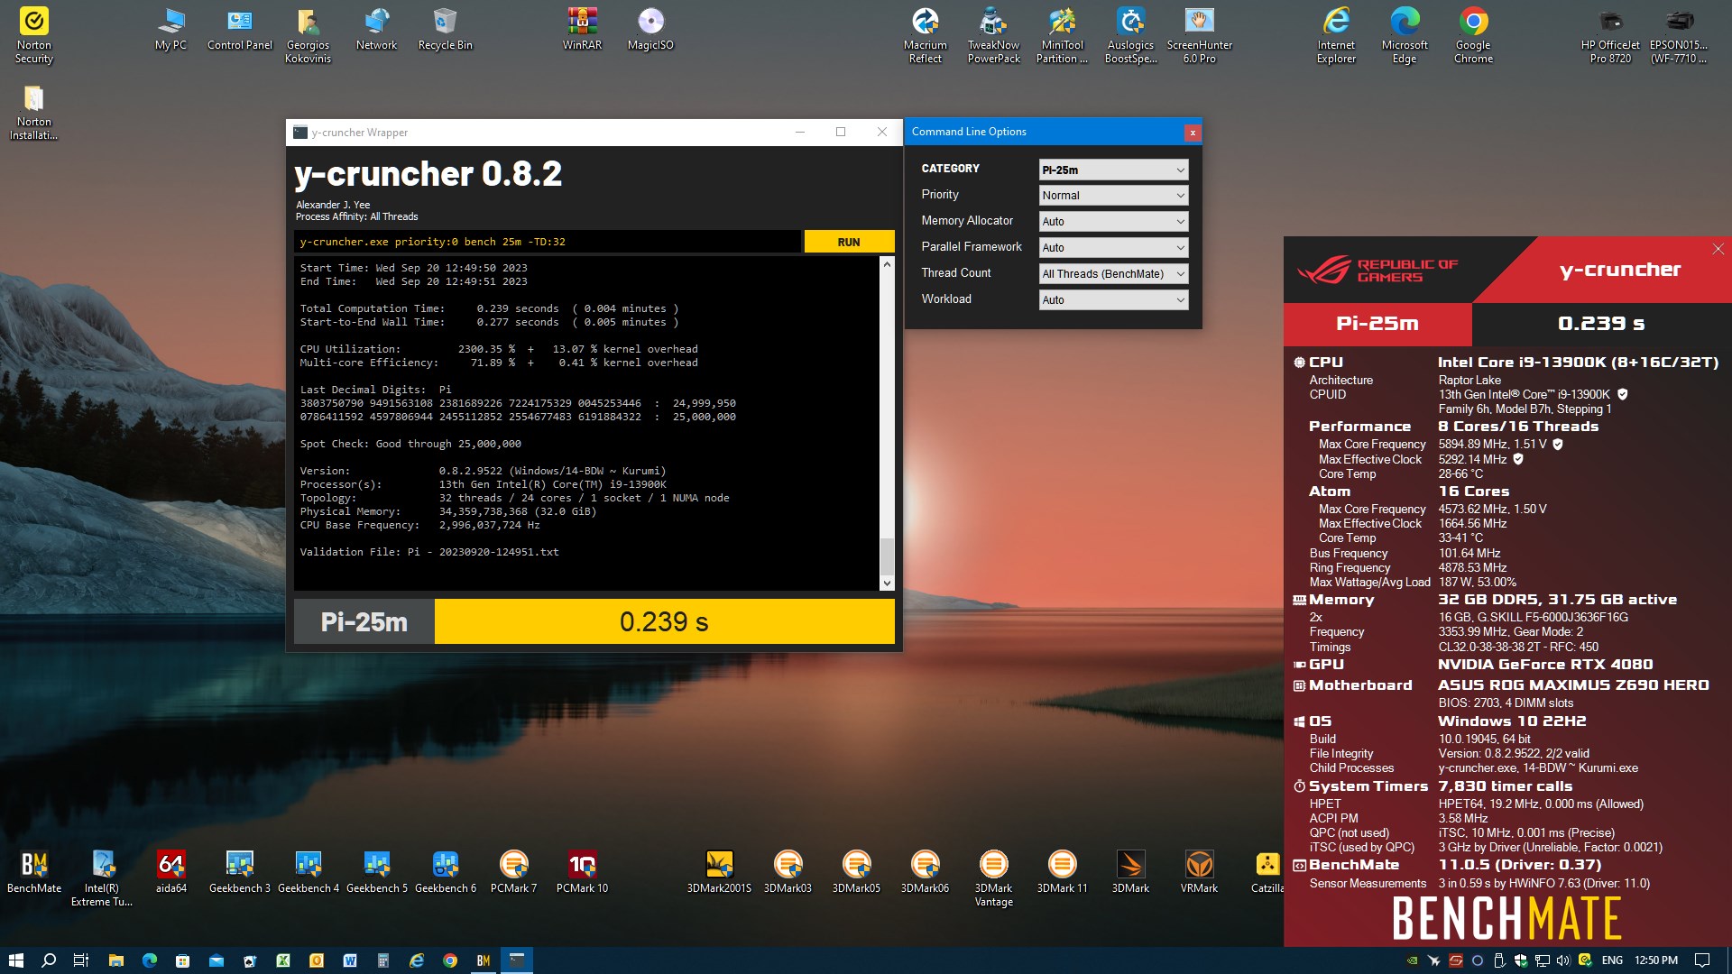Open HP OfficeJet Pro 8720 printer icon

click(1610, 36)
